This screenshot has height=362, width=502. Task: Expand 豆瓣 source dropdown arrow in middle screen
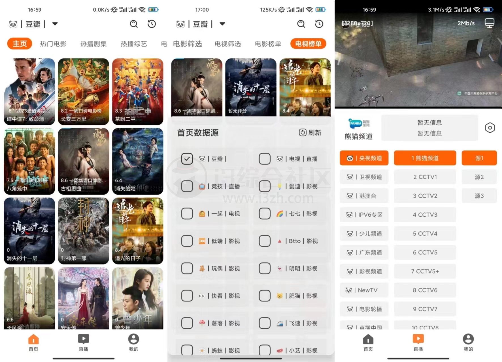(222, 24)
